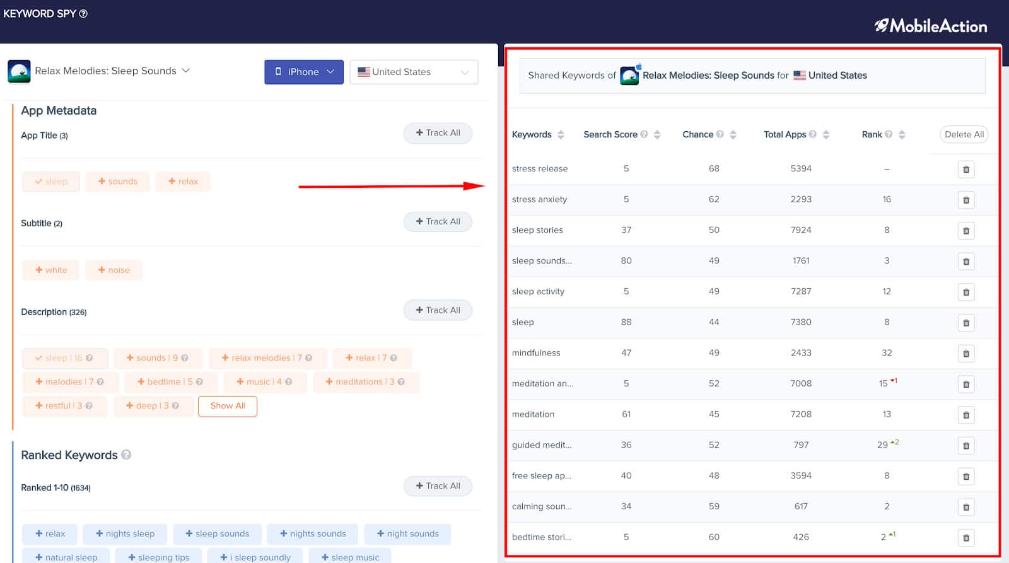Viewport: 1009px width, 563px height.
Task: Delete the 'mindfulness' keyword via its trash icon
Action: point(965,354)
